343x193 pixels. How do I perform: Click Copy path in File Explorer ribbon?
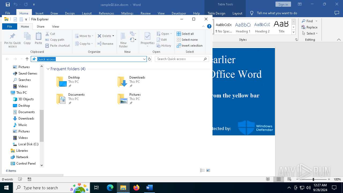click(55, 40)
